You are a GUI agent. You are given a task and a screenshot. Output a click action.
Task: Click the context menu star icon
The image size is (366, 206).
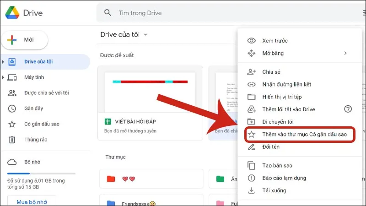pos(251,134)
